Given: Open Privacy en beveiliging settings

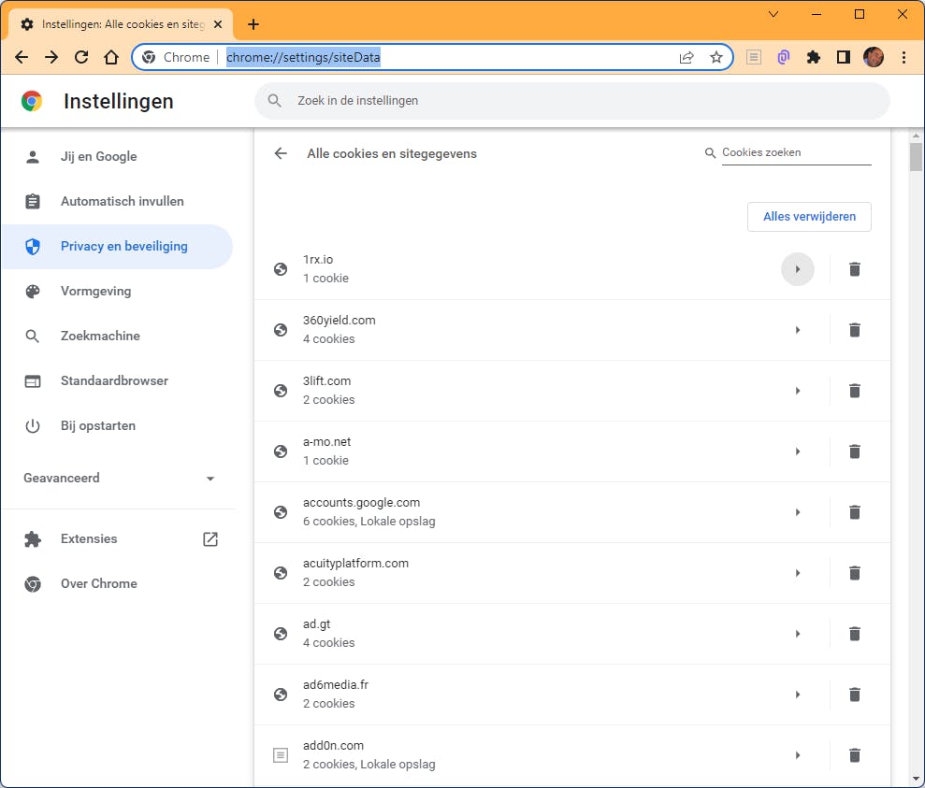Looking at the screenshot, I should 123,247.
